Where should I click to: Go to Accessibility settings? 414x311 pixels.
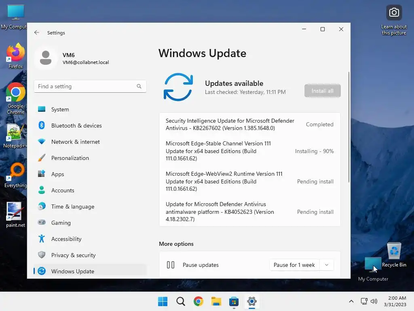pyautogui.click(x=90, y=239)
